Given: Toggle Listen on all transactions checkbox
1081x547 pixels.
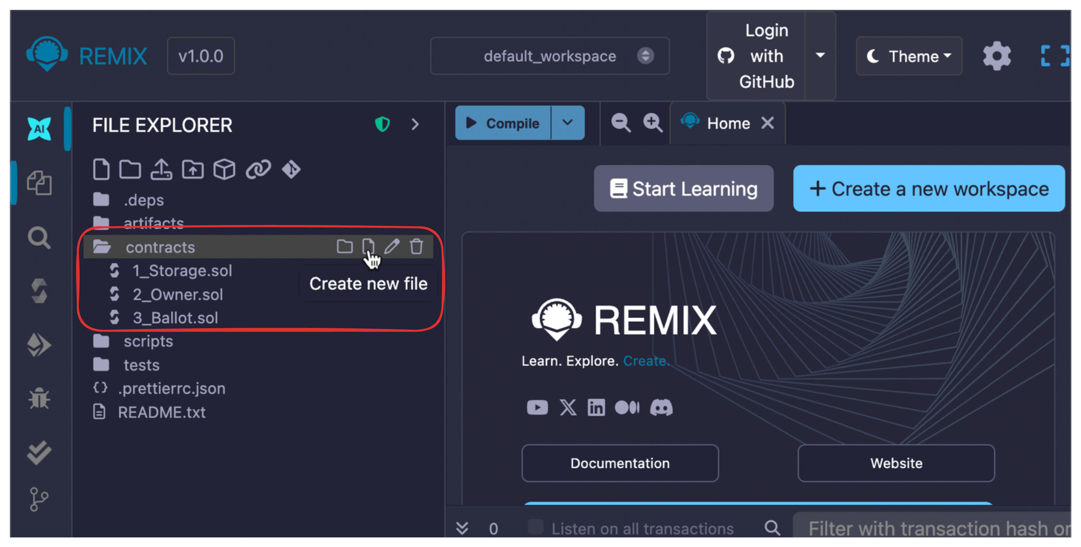Looking at the screenshot, I should (535, 527).
